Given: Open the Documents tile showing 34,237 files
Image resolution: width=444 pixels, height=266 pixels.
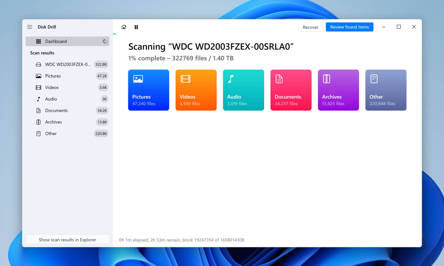Looking at the screenshot, I should click(291, 90).
